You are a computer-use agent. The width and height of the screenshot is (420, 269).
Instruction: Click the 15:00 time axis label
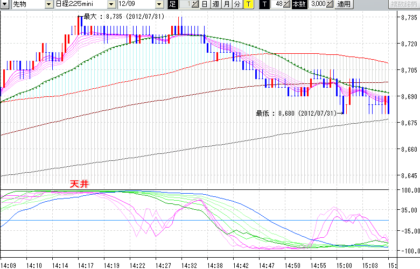[x=344, y=266]
